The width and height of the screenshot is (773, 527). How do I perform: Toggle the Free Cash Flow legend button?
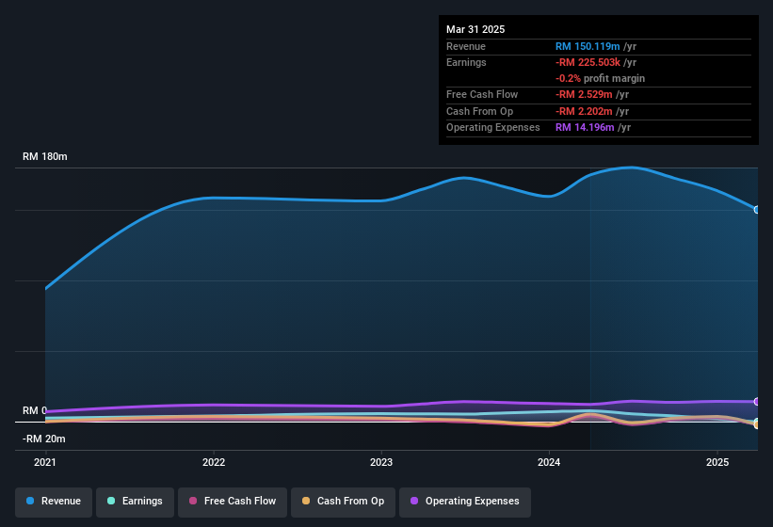coord(233,503)
